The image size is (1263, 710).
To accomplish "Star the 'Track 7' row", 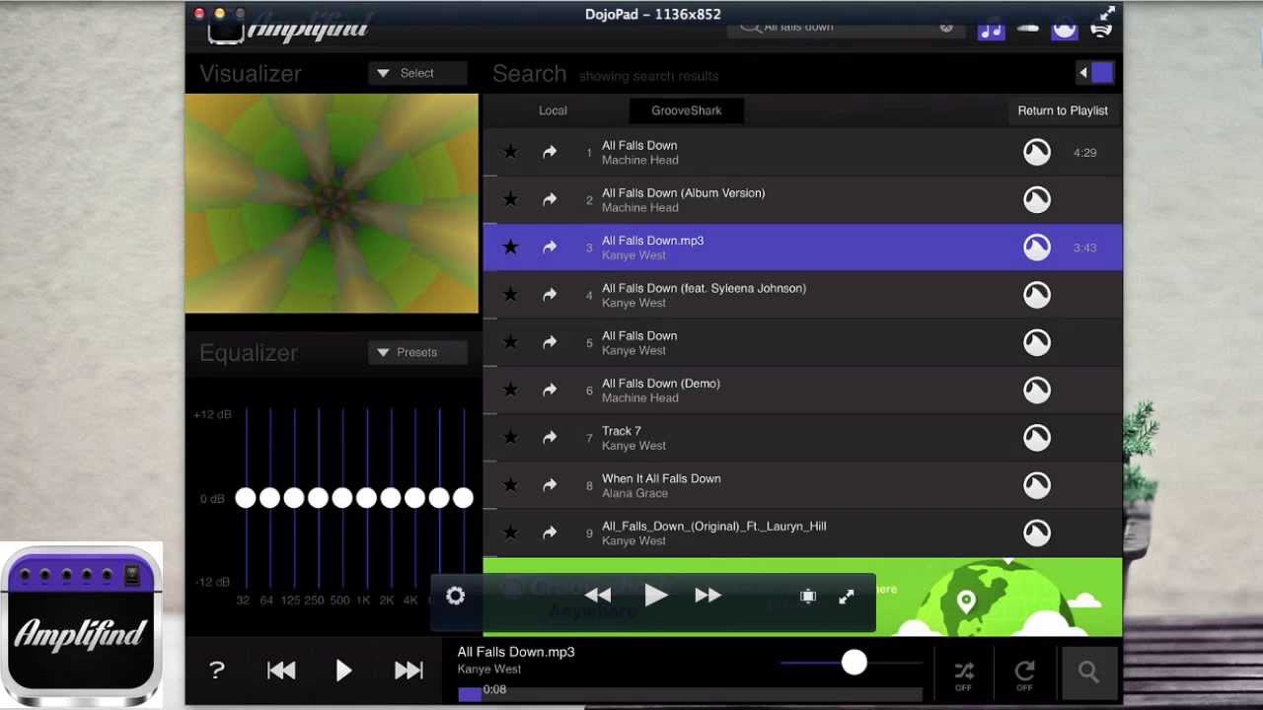I will [x=510, y=437].
